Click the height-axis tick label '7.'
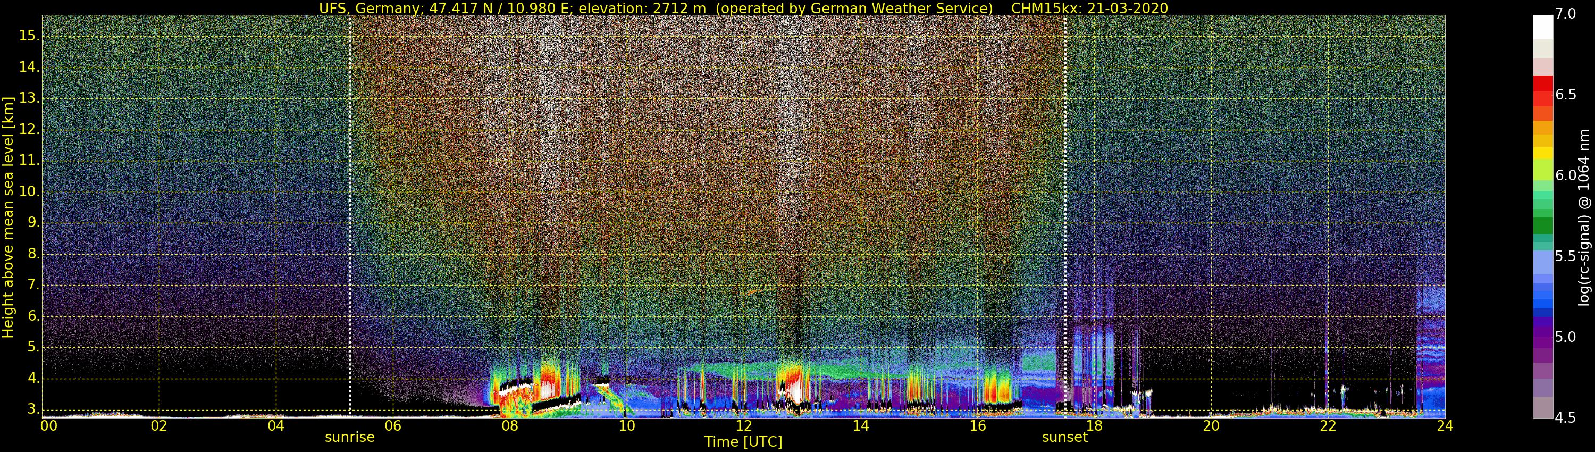This screenshot has height=452, width=1595. click(33, 286)
